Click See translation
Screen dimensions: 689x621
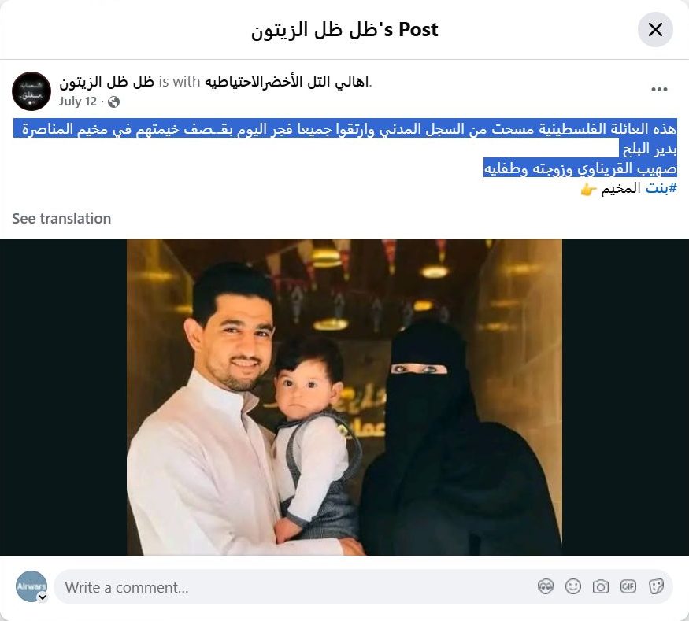pyautogui.click(x=61, y=218)
